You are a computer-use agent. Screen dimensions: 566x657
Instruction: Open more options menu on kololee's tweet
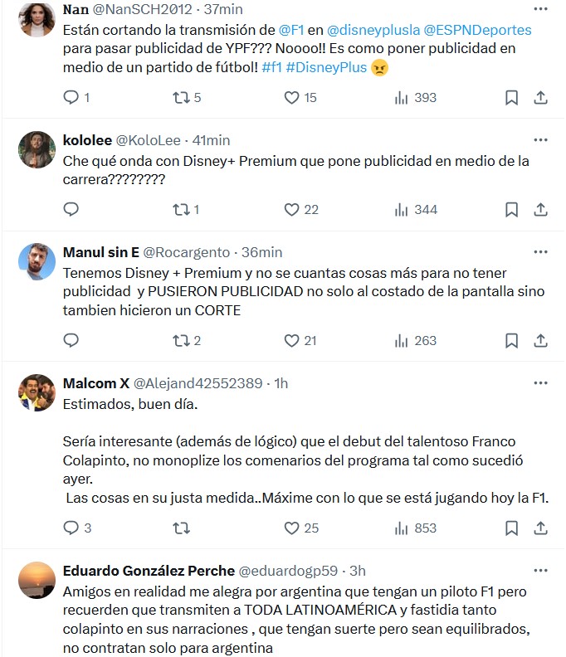pos(540,140)
